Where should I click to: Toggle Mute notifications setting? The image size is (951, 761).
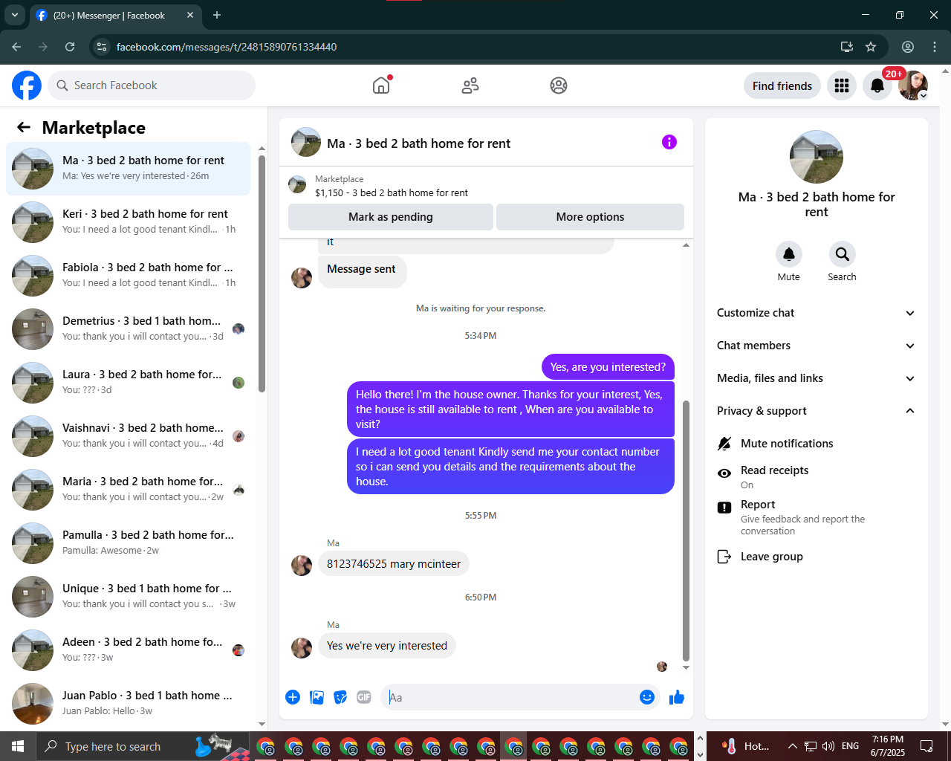tap(816, 444)
